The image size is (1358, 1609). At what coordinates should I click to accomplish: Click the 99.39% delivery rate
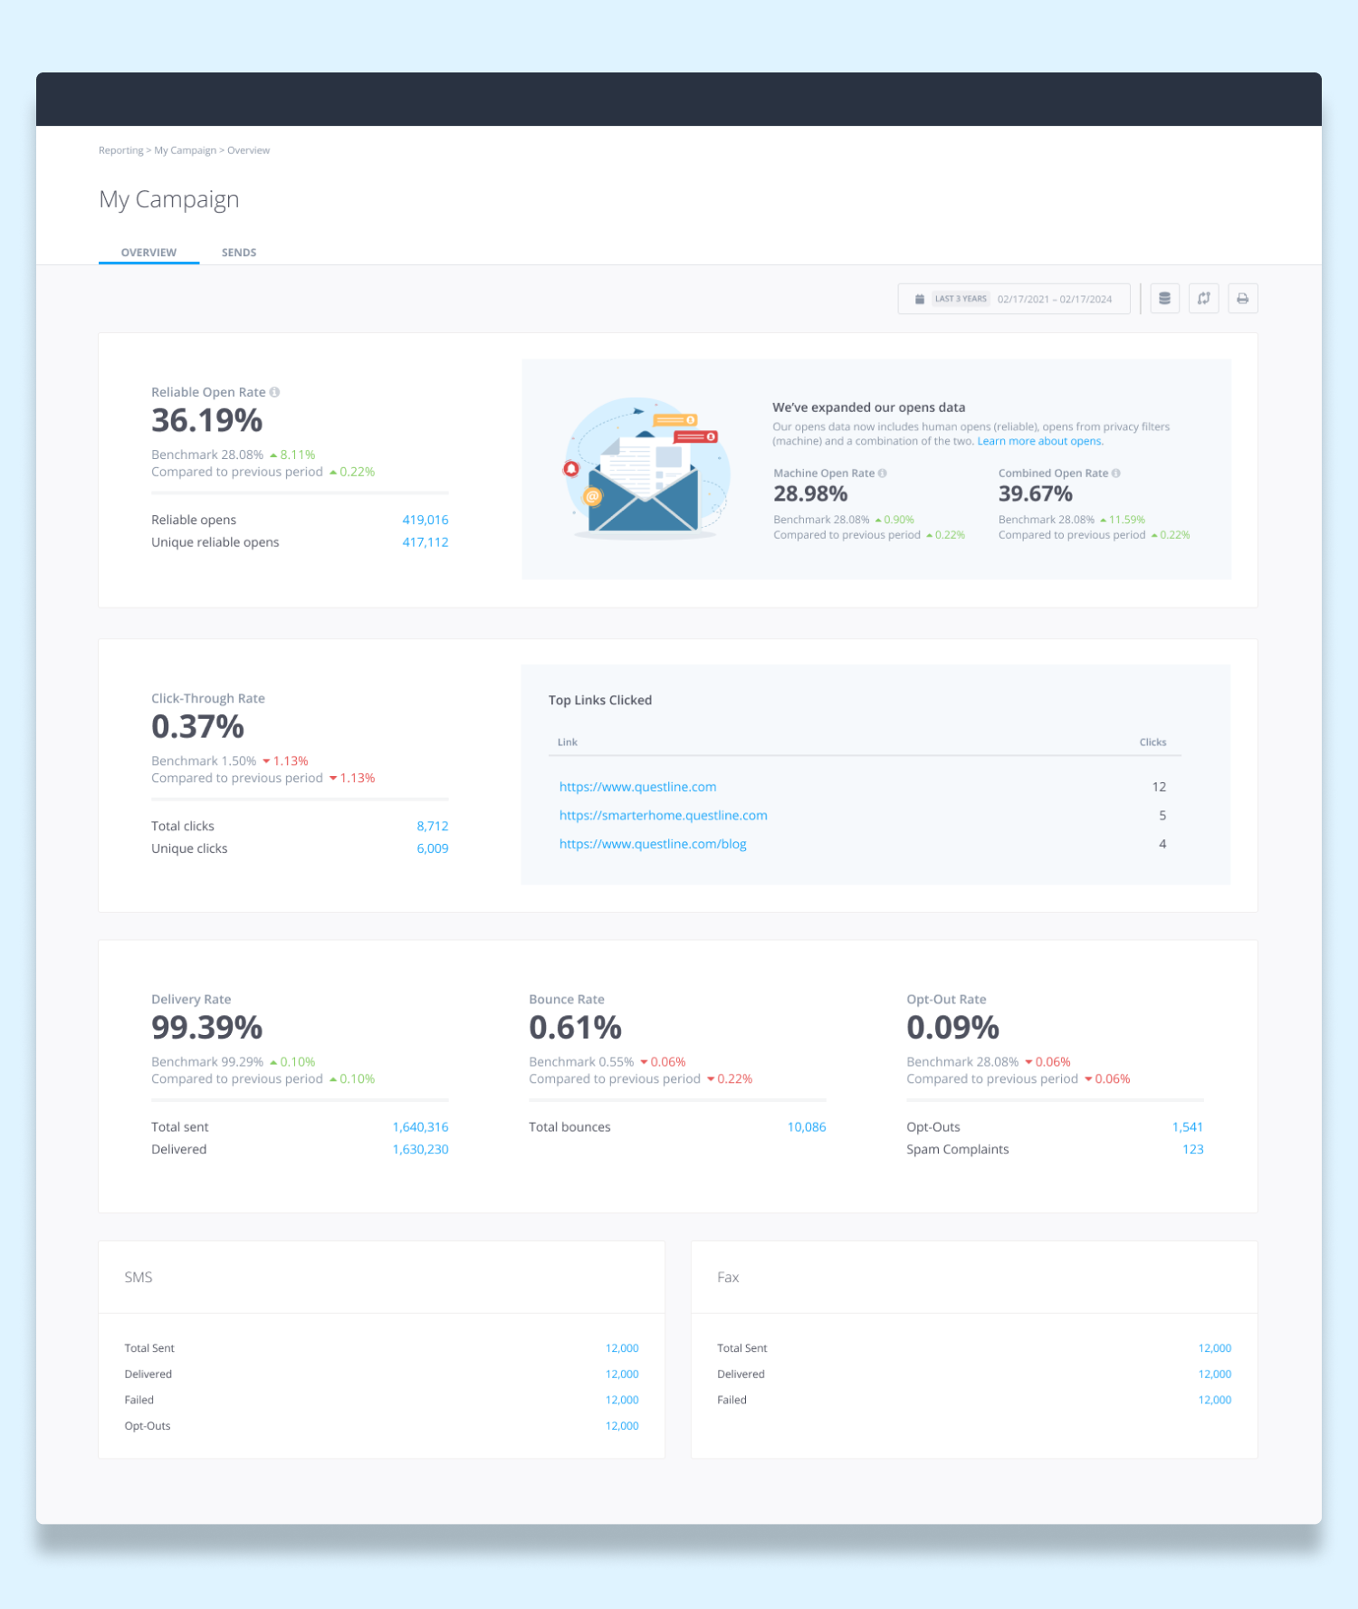click(x=207, y=1028)
